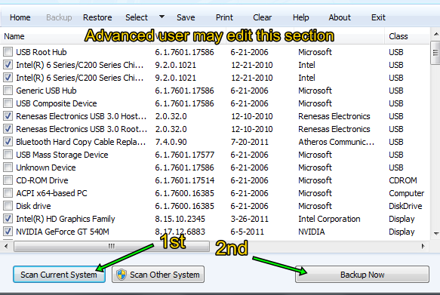This screenshot has width=440, height=295.
Task: Click version 8.15.10.2345 cell
Action: pos(180,219)
